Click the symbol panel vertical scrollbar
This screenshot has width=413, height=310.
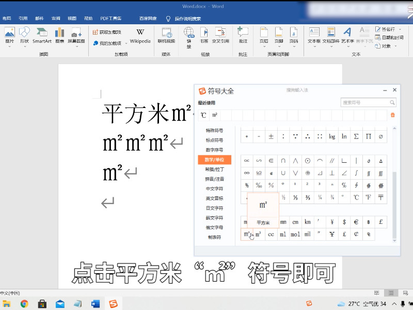[394, 204]
